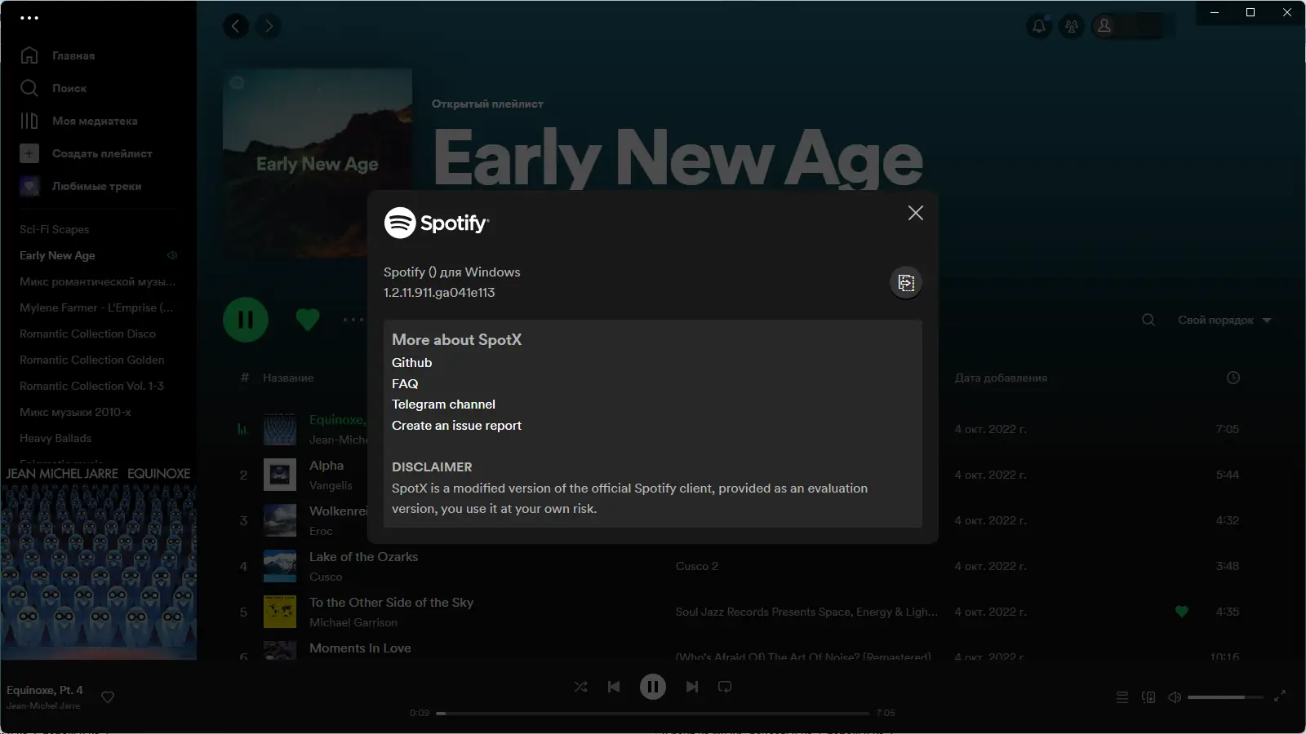This screenshot has height=734, width=1306.
Task: Open duration column clock menu
Action: [x=1233, y=378]
